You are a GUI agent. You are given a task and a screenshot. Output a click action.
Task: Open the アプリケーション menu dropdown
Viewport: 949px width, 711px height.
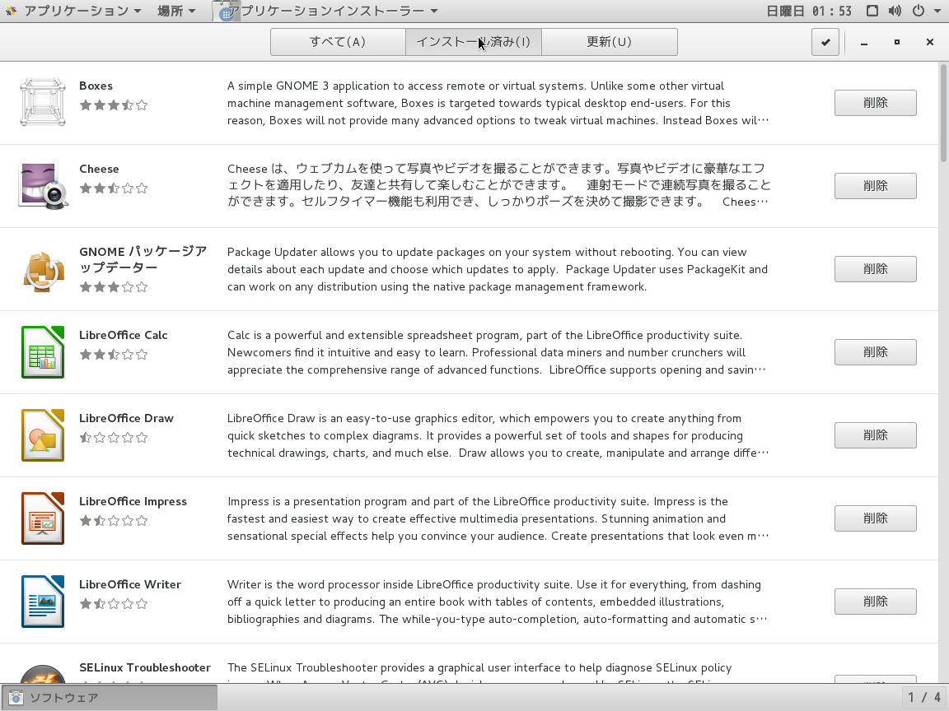(82, 11)
